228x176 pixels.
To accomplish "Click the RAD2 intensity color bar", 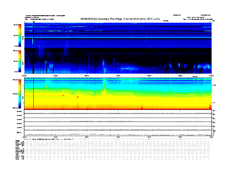I will [x=20, y=35].
